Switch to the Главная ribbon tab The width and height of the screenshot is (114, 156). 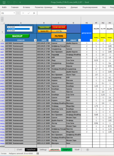tap(15, 7)
